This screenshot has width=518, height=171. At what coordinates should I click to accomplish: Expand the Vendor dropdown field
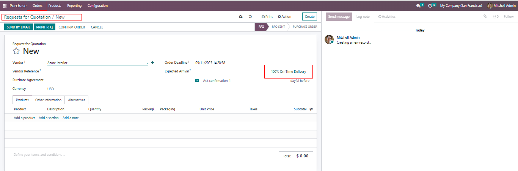click(147, 63)
